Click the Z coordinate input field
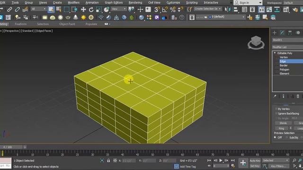This screenshot has width=303, height=170. tap(169, 161)
